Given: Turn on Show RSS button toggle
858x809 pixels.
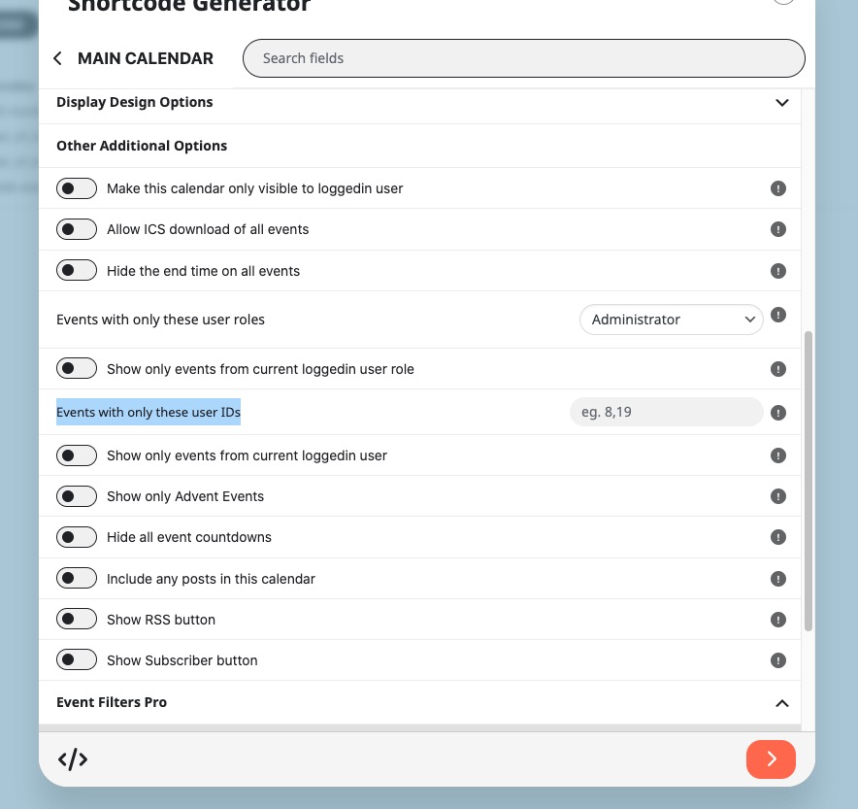Looking at the screenshot, I should 77,619.
